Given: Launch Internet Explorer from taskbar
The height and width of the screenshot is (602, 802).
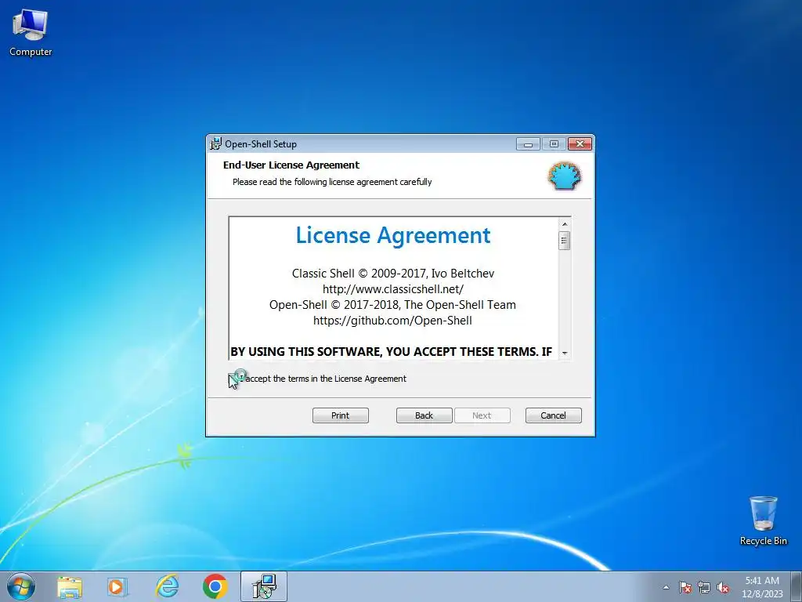Looking at the screenshot, I should tap(168, 586).
